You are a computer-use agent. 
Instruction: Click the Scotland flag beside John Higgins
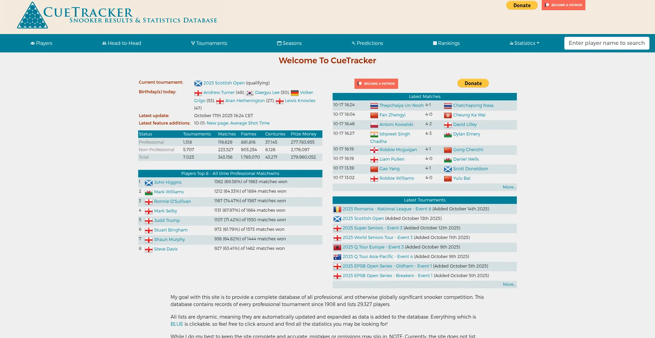point(149,183)
